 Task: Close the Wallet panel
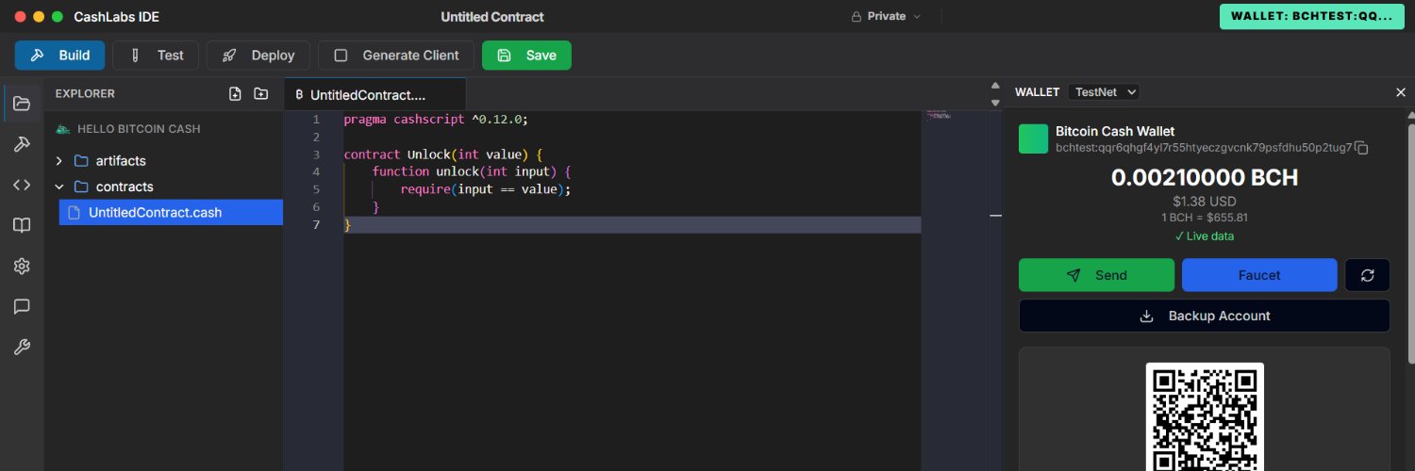[1400, 92]
